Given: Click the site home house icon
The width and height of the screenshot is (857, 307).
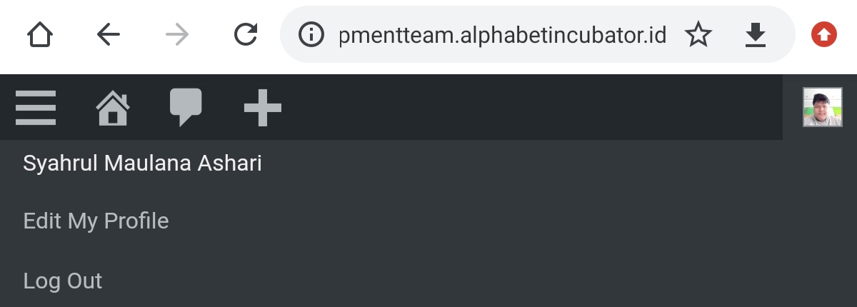Looking at the screenshot, I should pos(113,109).
